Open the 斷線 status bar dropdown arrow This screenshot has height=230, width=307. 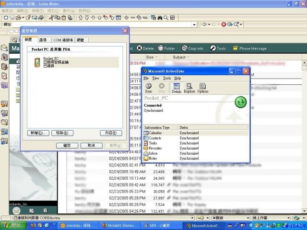pyautogui.click(x=248, y=218)
